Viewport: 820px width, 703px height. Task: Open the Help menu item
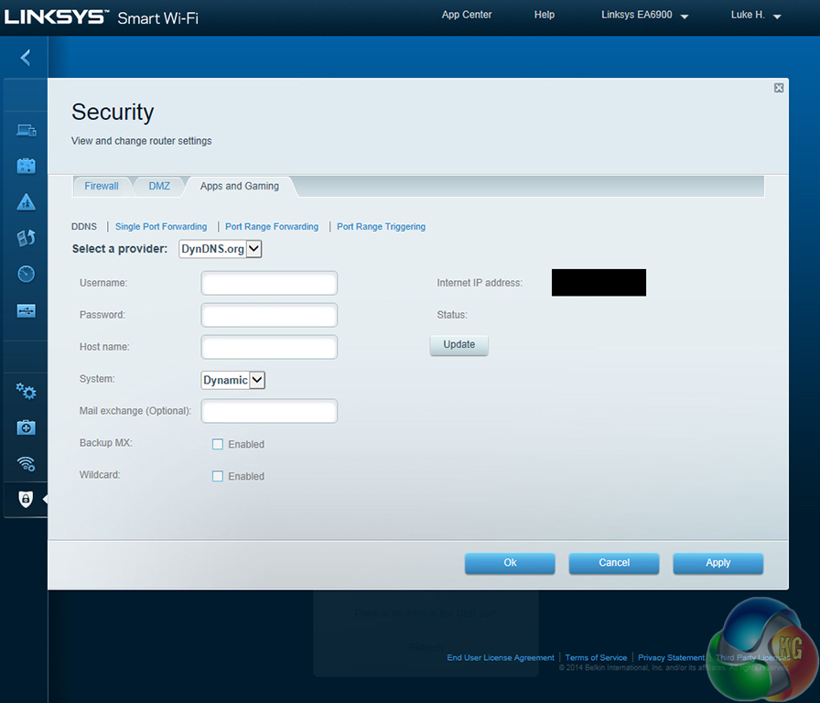pos(544,15)
